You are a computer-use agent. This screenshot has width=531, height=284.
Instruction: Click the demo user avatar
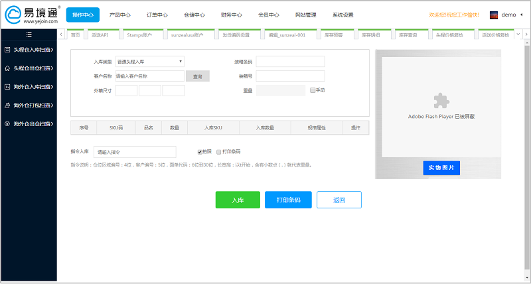click(494, 15)
